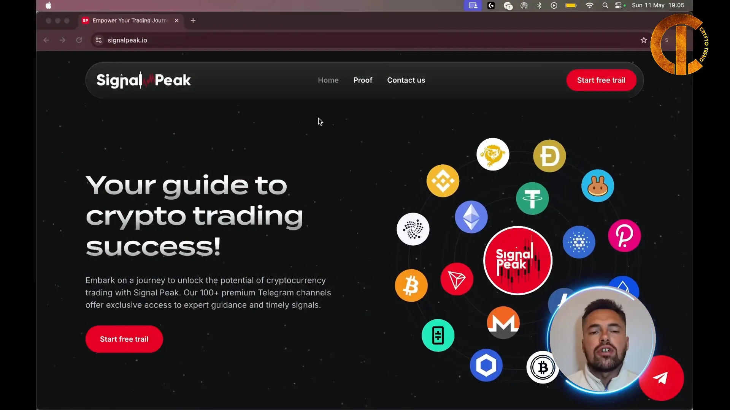The height and width of the screenshot is (410, 730).
Task: Open site information icon in address bar
Action: click(98, 40)
